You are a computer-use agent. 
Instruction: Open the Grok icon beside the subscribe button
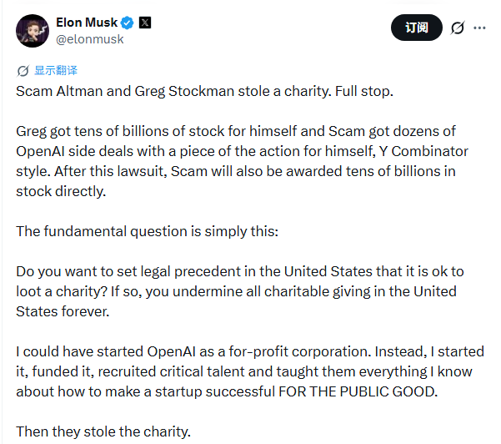pyautogui.click(x=457, y=28)
